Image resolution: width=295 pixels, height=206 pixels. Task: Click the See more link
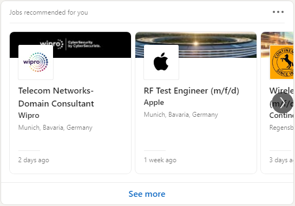[x=147, y=194]
